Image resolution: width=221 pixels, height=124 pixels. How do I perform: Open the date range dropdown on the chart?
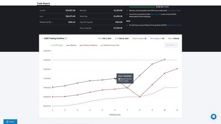tap(171, 45)
